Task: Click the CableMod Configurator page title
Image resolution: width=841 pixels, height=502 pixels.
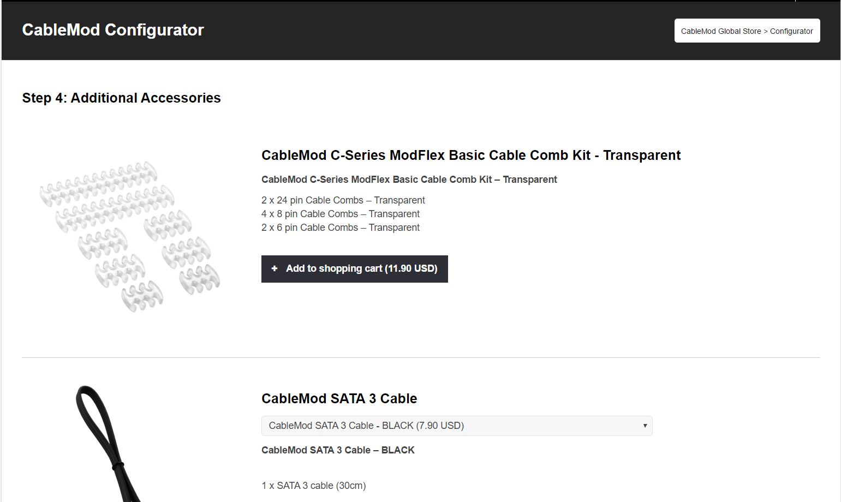Action: tap(112, 30)
